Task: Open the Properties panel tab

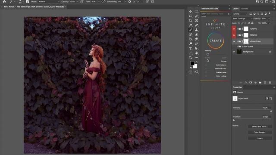Action: click(x=237, y=87)
